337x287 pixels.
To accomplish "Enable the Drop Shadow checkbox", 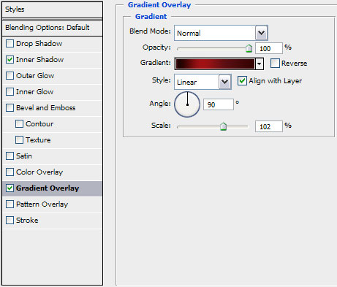I will click(10, 44).
